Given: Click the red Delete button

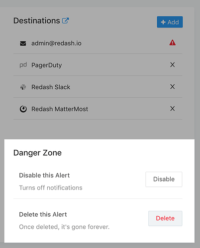Looking at the screenshot, I should pyautogui.click(x=165, y=218).
